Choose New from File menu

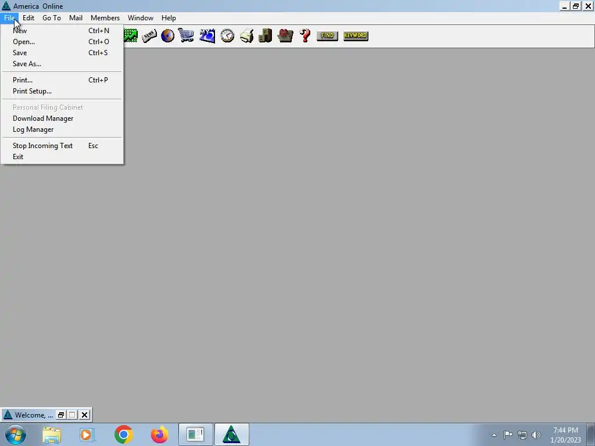click(x=62, y=31)
